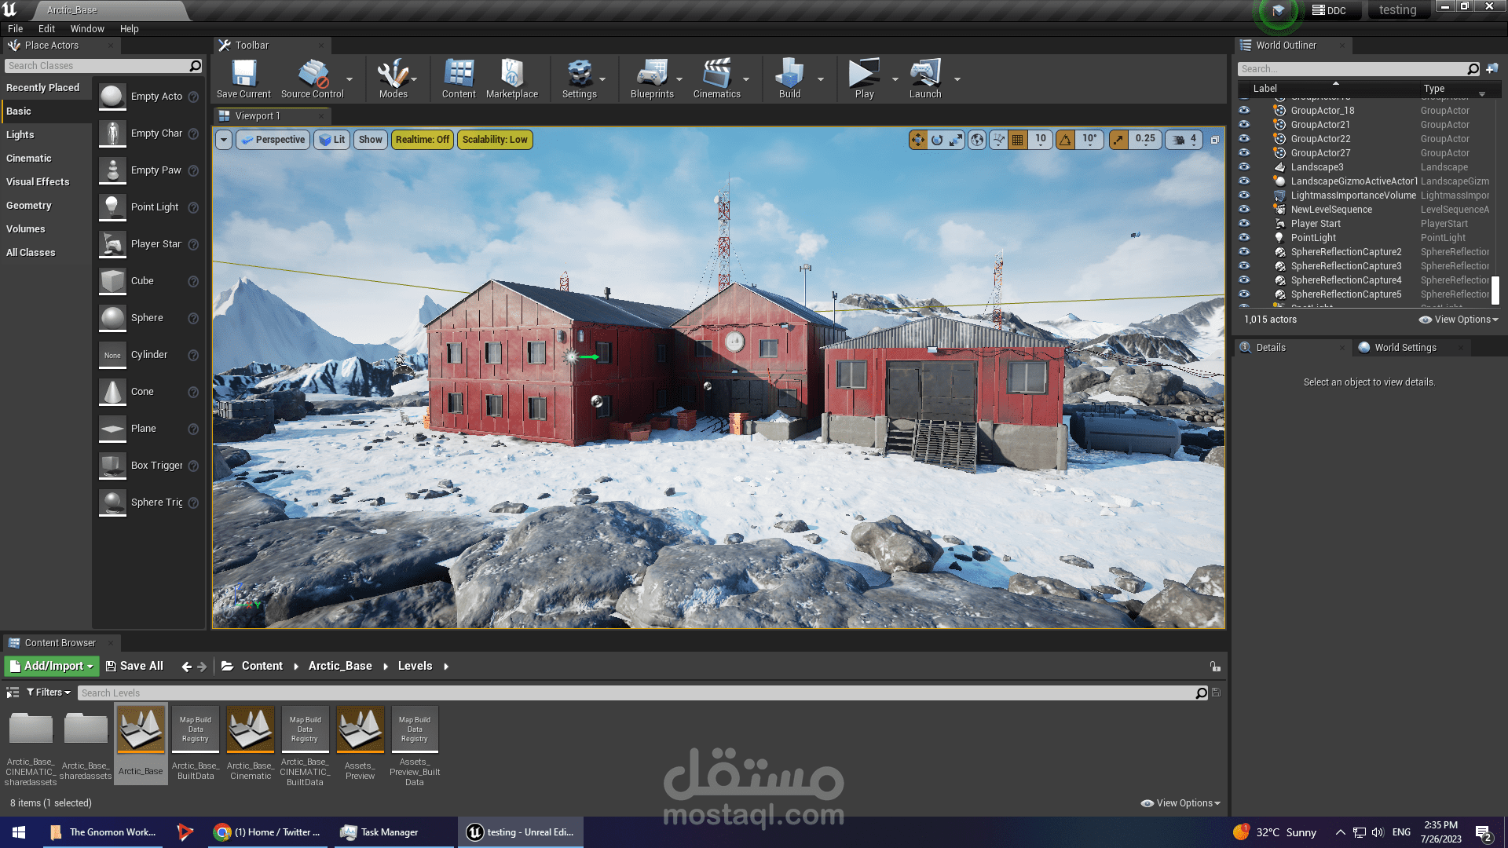Click the Build toolbar icon

point(789,78)
